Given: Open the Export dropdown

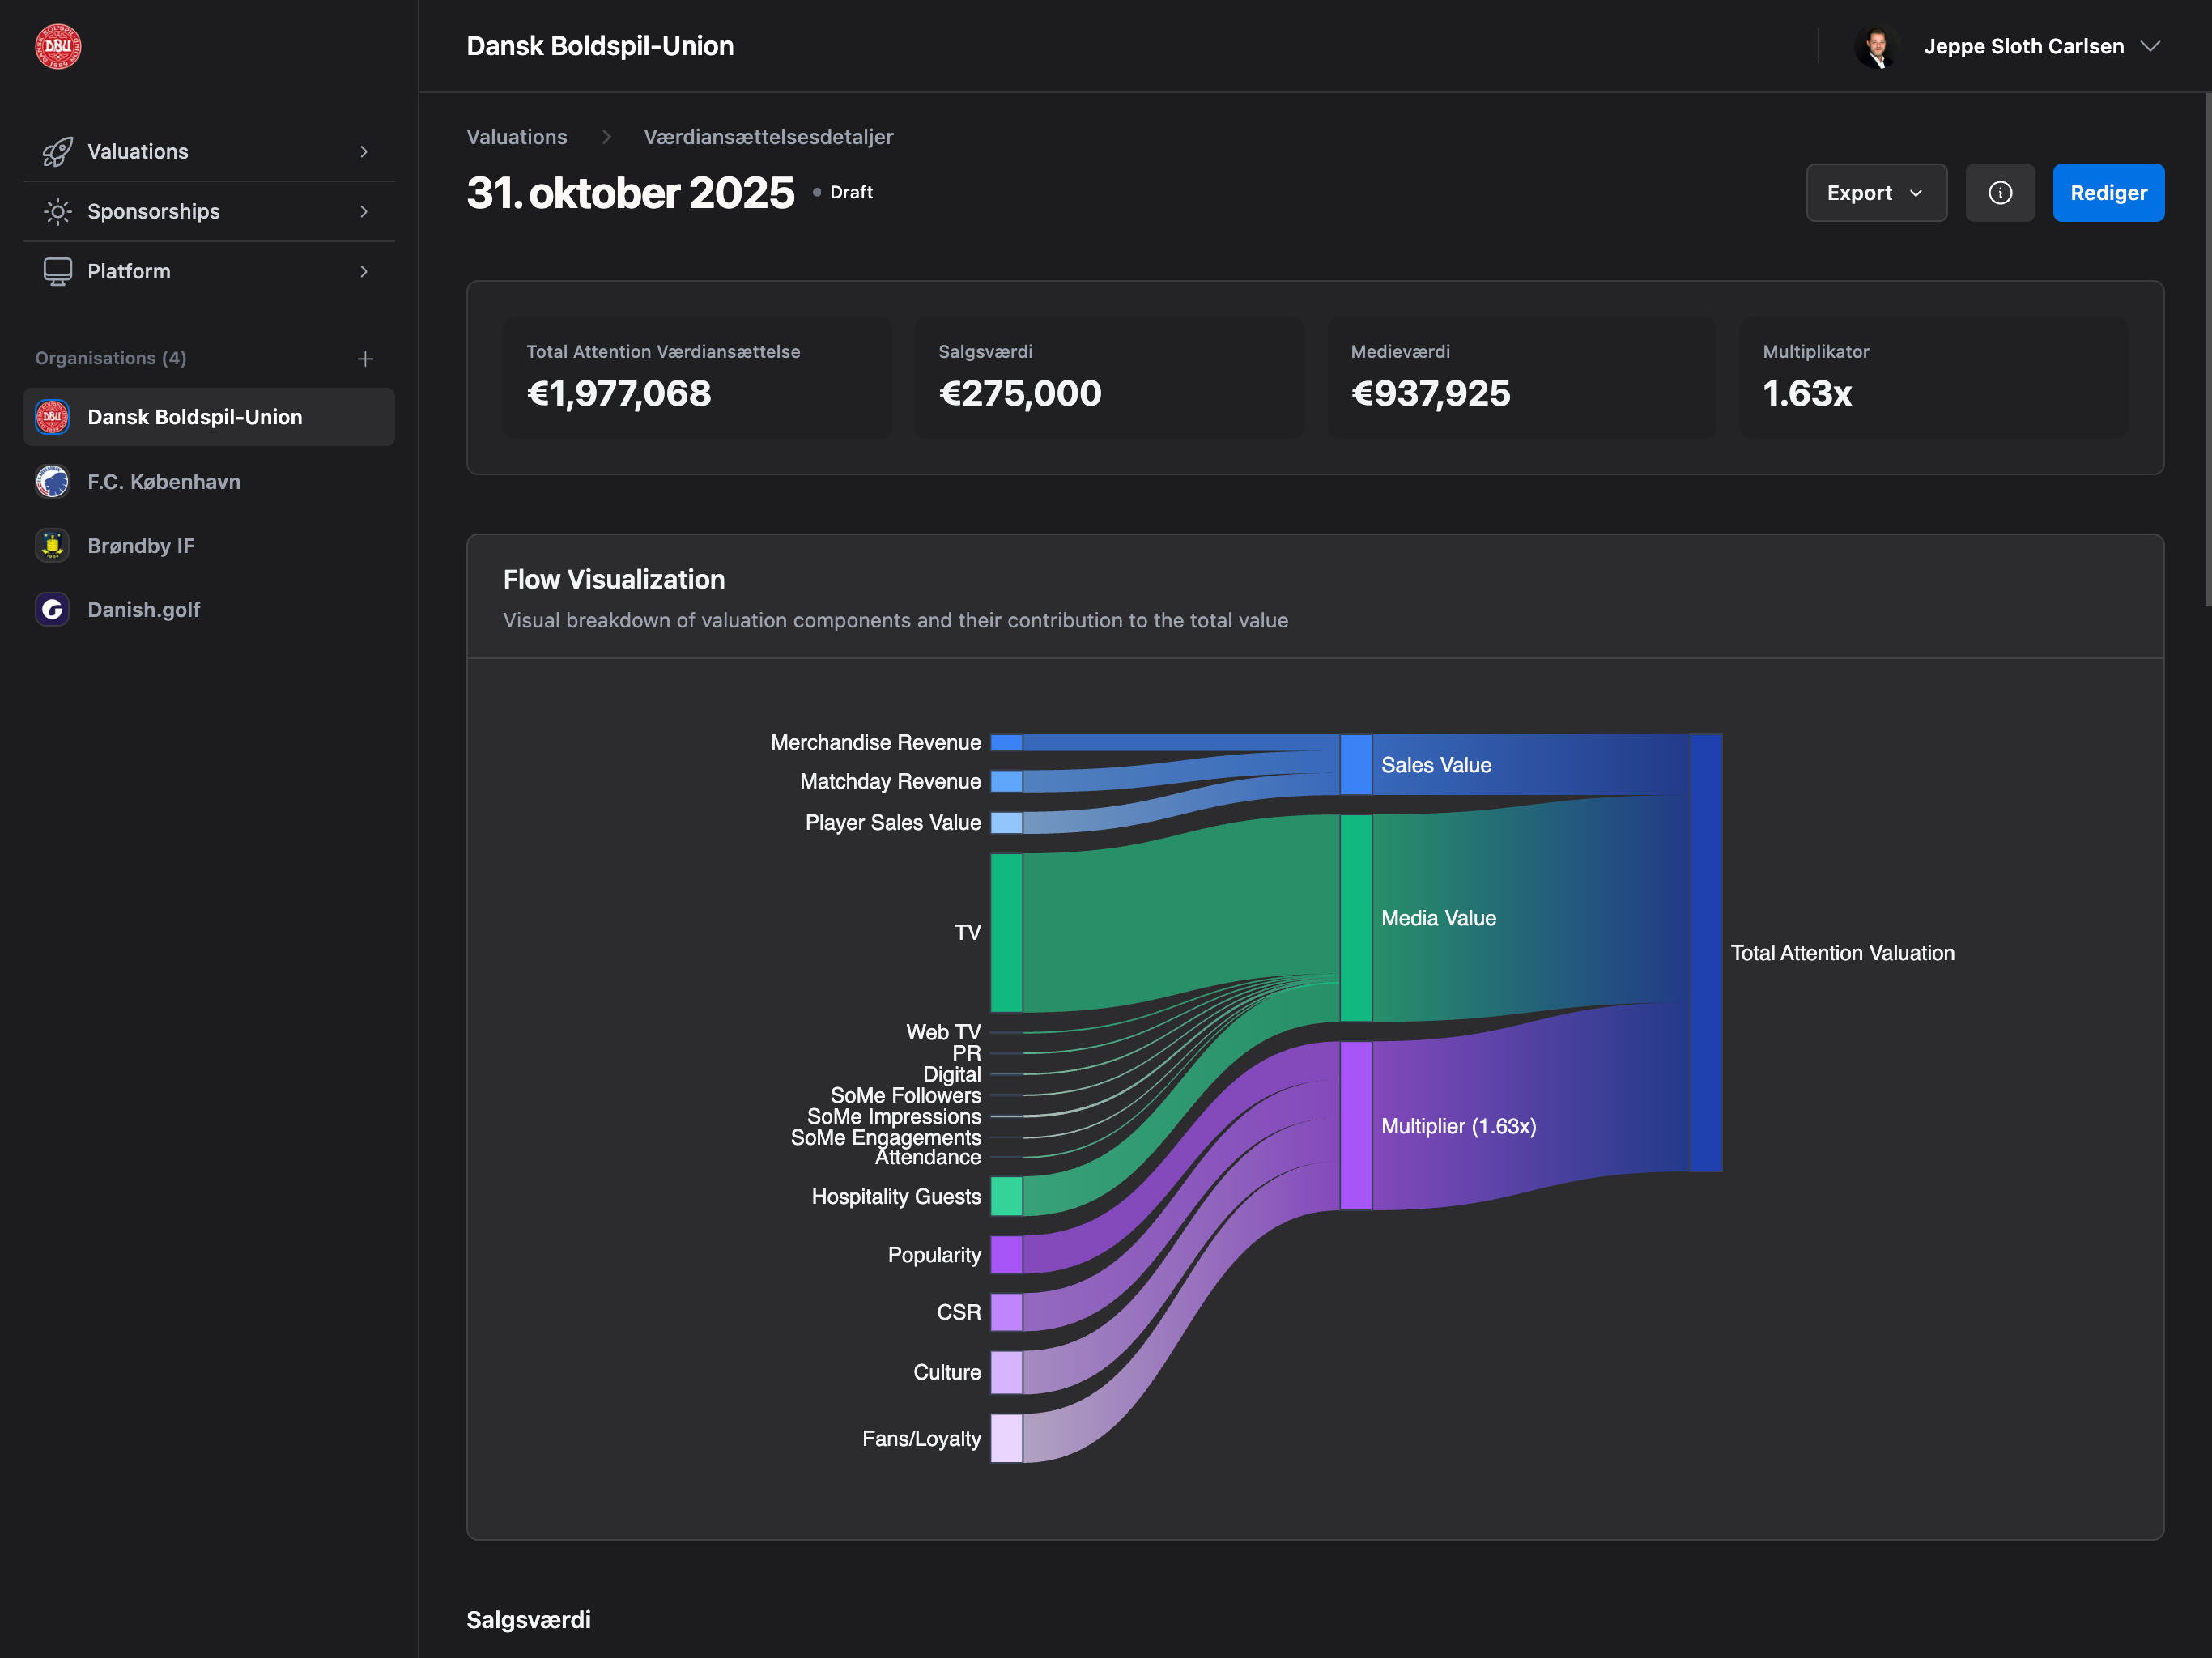Looking at the screenshot, I should point(1875,193).
